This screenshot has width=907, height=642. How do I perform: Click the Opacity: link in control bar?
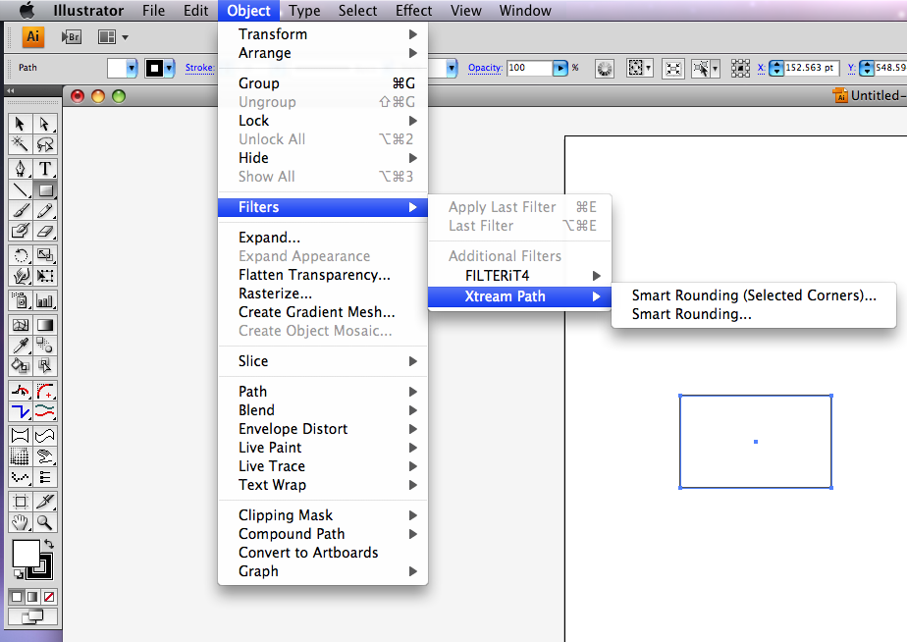click(x=485, y=68)
